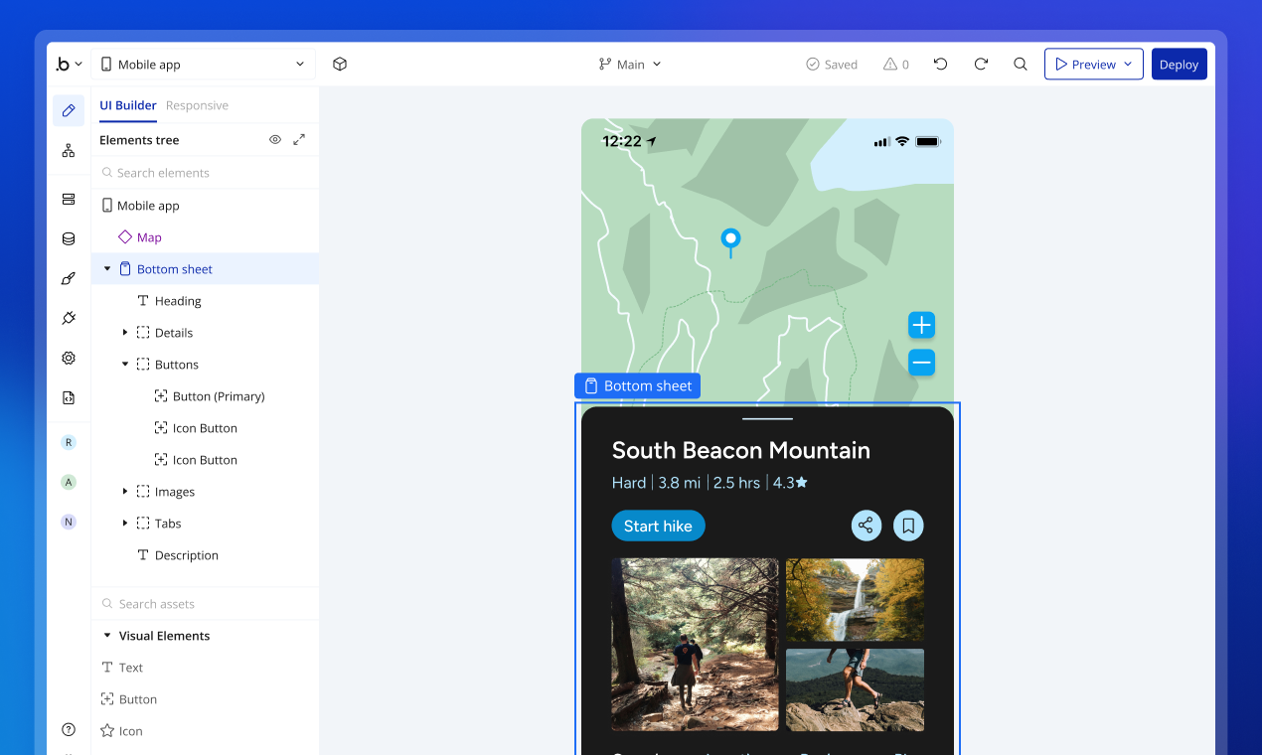The width and height of the screenshot is (1262, 755).
Task: Click the bottom sheet drag handle
Action: (x=767, y=419)
